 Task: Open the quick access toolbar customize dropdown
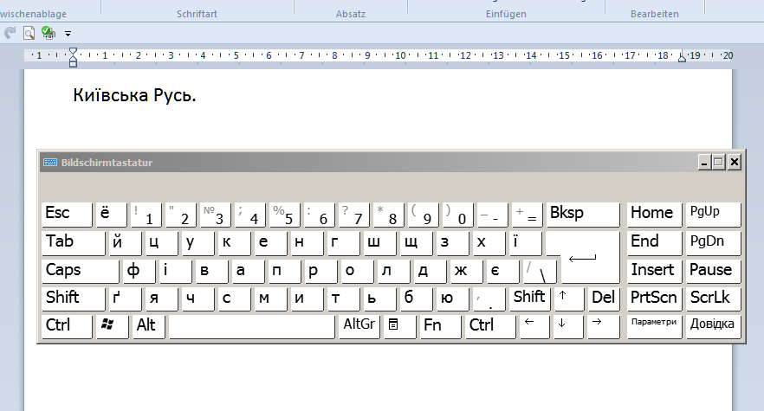click(68, 34)
